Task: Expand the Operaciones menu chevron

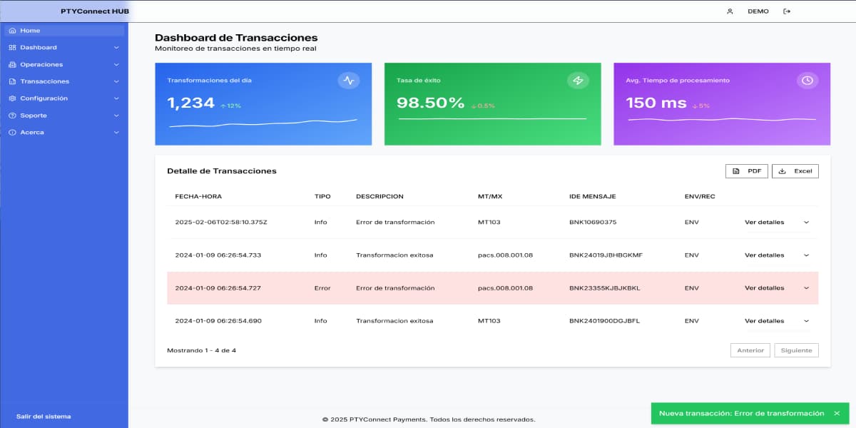Action: [x=116, y=65]
